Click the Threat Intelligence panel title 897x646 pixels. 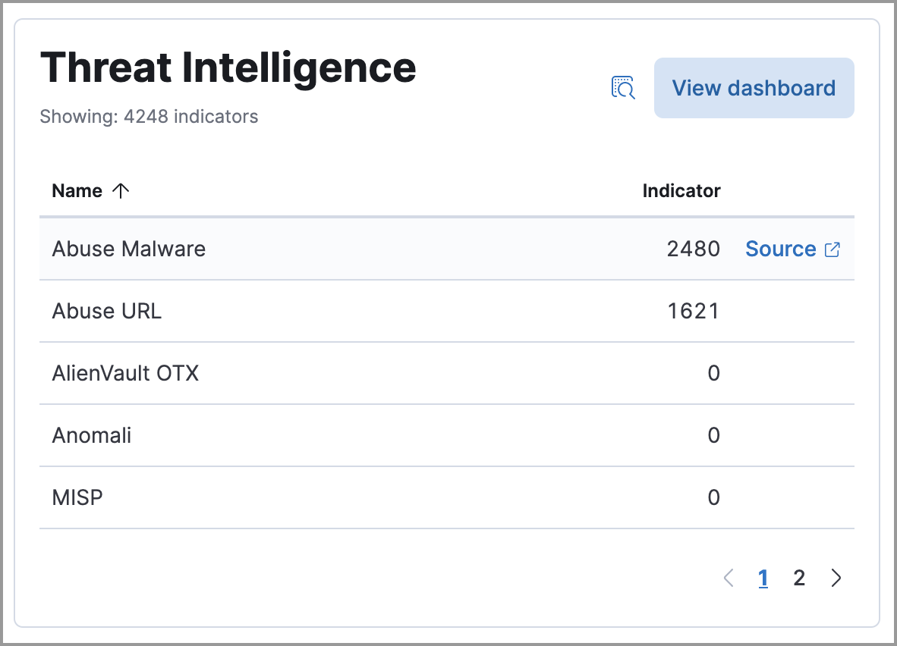click(229, 67)
